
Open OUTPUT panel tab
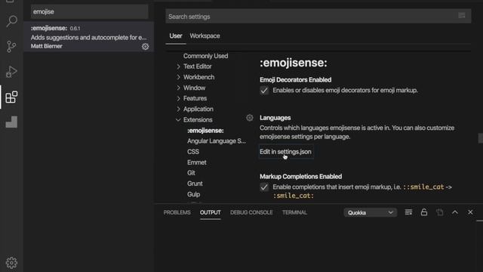tap(211, 212)
